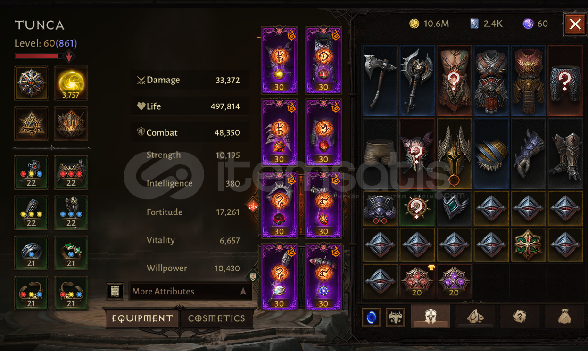The width and height of the screenshot is (588, 351).
Task: Toggle the shield marker beside the bottom equipment slots
Action: click(x=253, y=277)
